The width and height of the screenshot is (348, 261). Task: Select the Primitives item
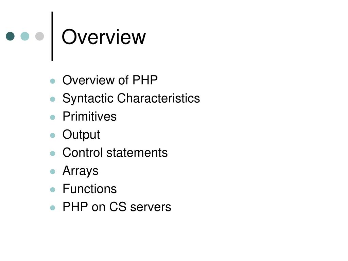tap(89, 116)
